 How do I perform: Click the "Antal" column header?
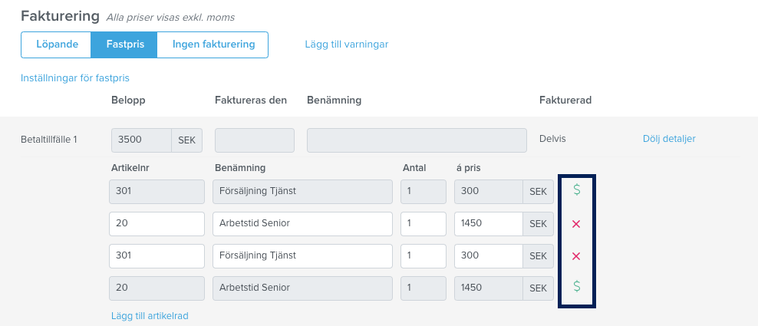[414, 168]
